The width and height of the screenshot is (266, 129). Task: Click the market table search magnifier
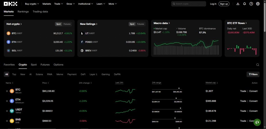coord(258,65)
